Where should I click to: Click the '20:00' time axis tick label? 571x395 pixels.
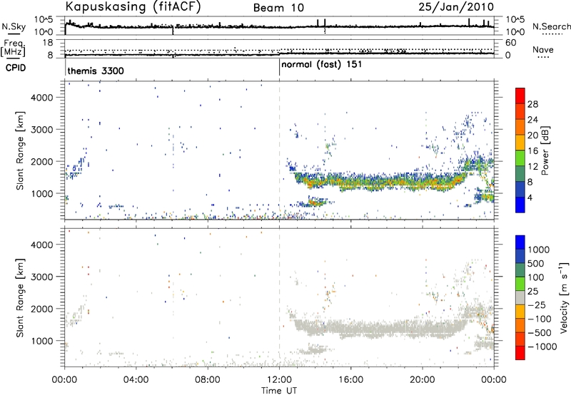click(x=423, y=380)
